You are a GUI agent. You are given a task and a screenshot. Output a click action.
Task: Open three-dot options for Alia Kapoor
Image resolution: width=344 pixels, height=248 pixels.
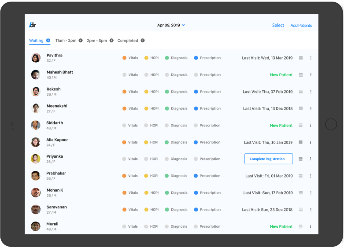click(311, 142)
